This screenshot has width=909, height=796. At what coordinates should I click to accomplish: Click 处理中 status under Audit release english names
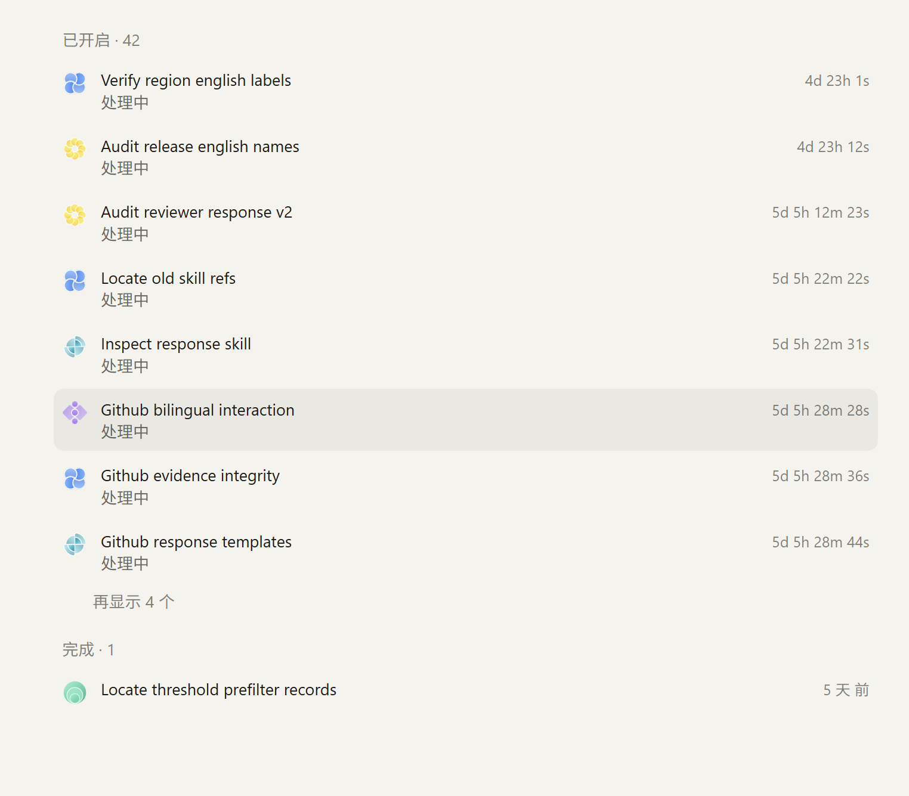coord(125,168)
